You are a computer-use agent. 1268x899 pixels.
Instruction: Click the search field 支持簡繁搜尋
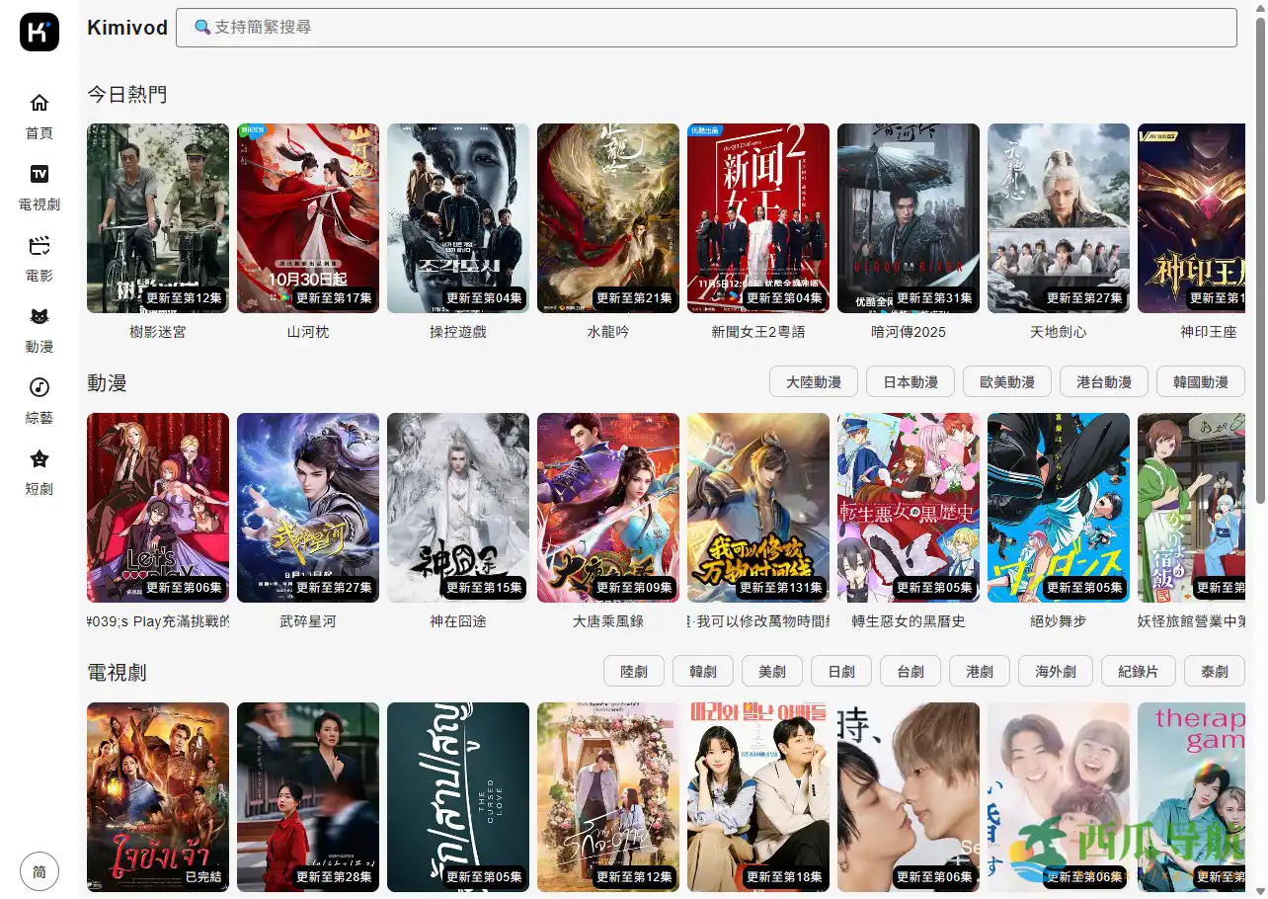click(x=706, y=28)
